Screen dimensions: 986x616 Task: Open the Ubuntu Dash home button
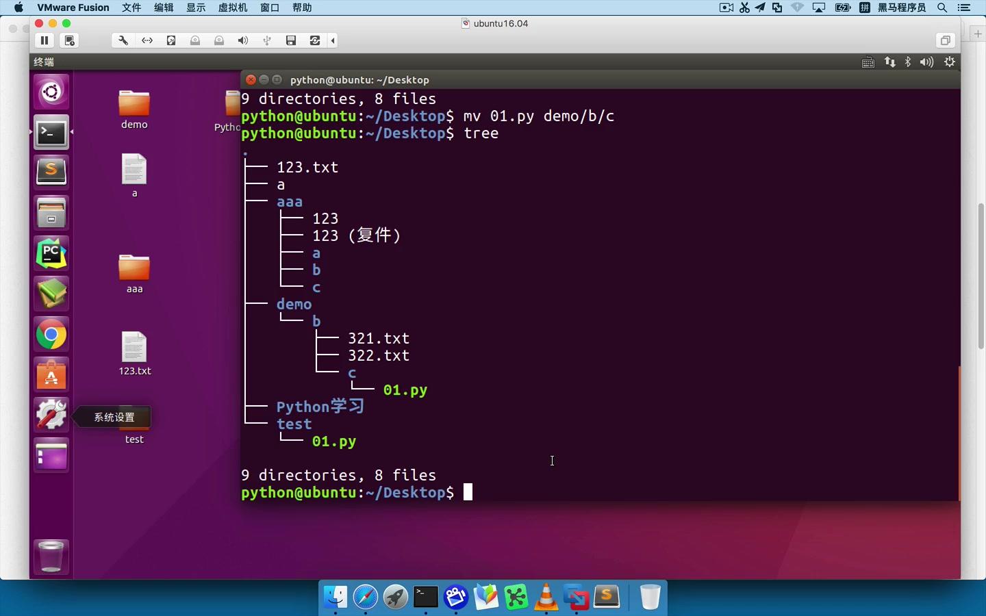tap(51, 92)
